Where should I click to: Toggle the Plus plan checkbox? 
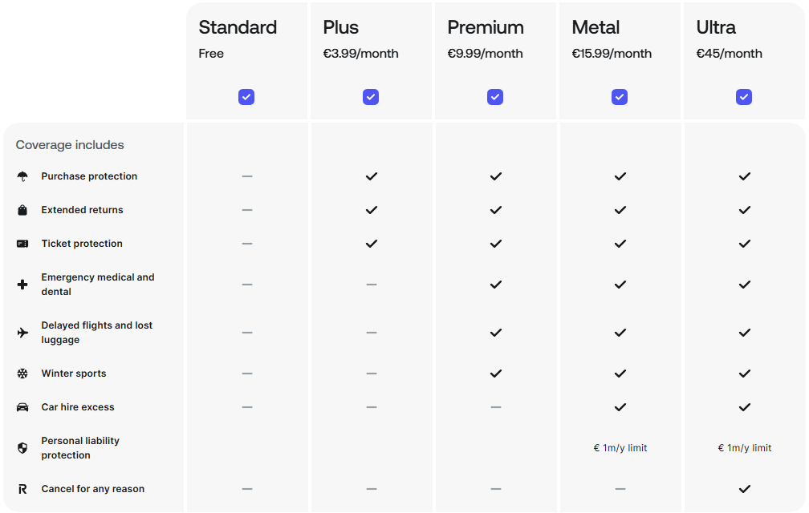pyautogui.click(x=371, y=97)
